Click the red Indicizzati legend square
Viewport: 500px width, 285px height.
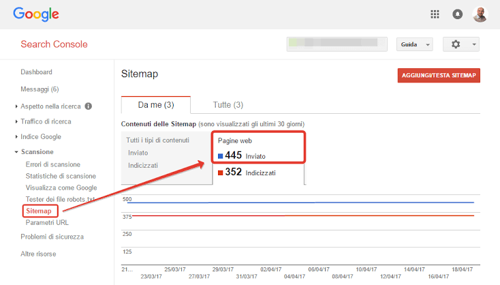pos(220,173)
